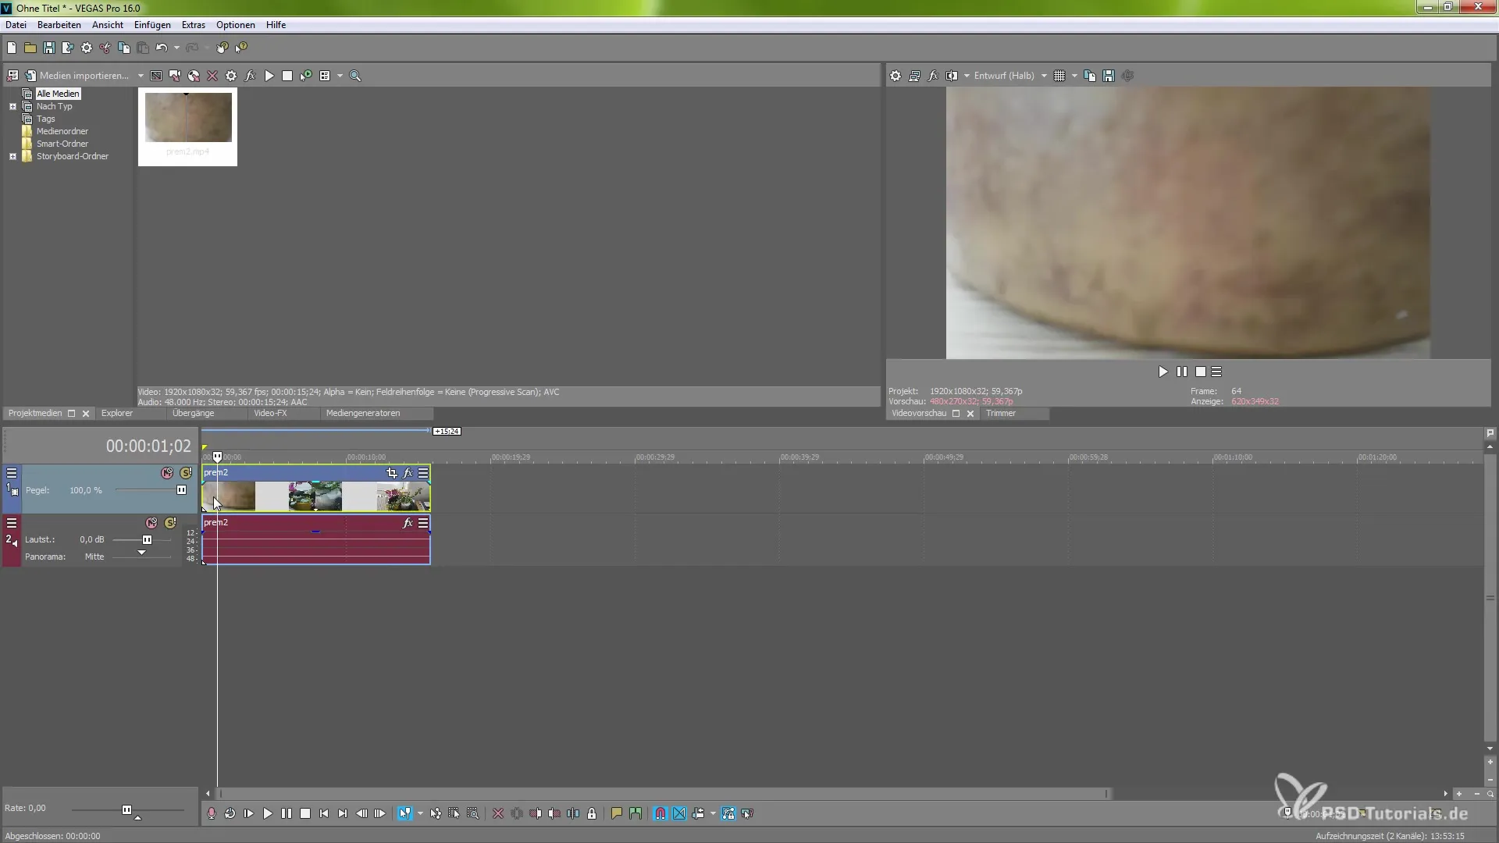Switch to Video-FX tab
This screenshot has width=1499, height=843.
pos(270,413)
